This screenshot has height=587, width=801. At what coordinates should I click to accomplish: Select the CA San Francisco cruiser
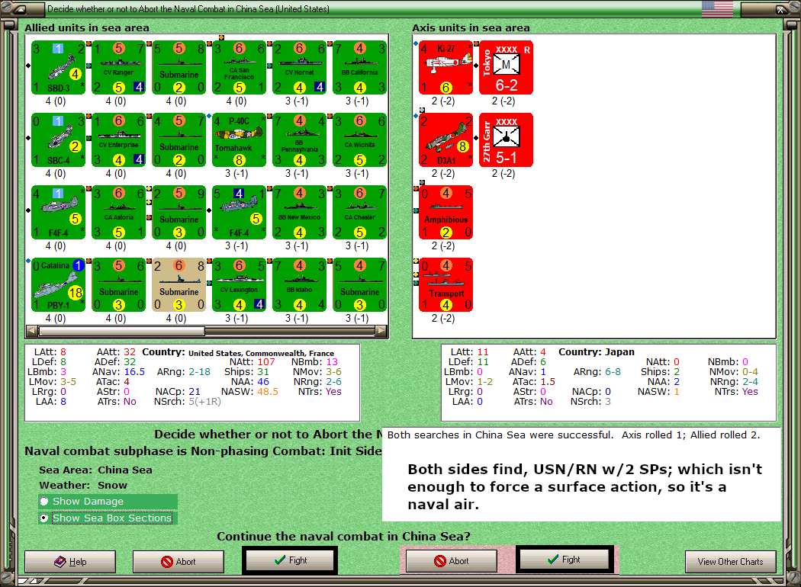(x=239, y=68)
